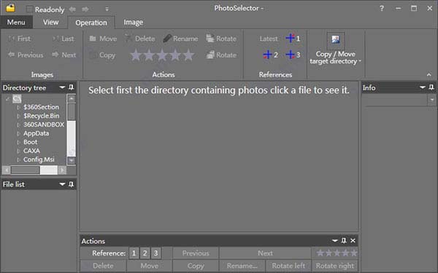Select the CAXA folder
This screenshot has width=438, height=273.
click(31, 151)
